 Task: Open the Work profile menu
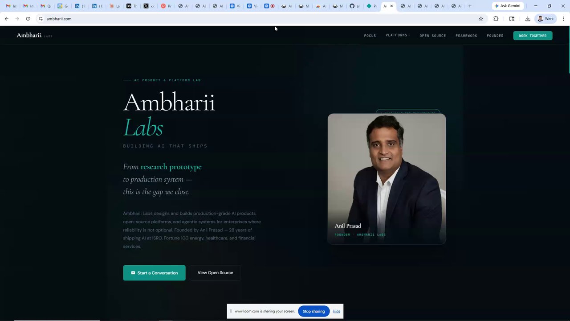tap(546, 19)
